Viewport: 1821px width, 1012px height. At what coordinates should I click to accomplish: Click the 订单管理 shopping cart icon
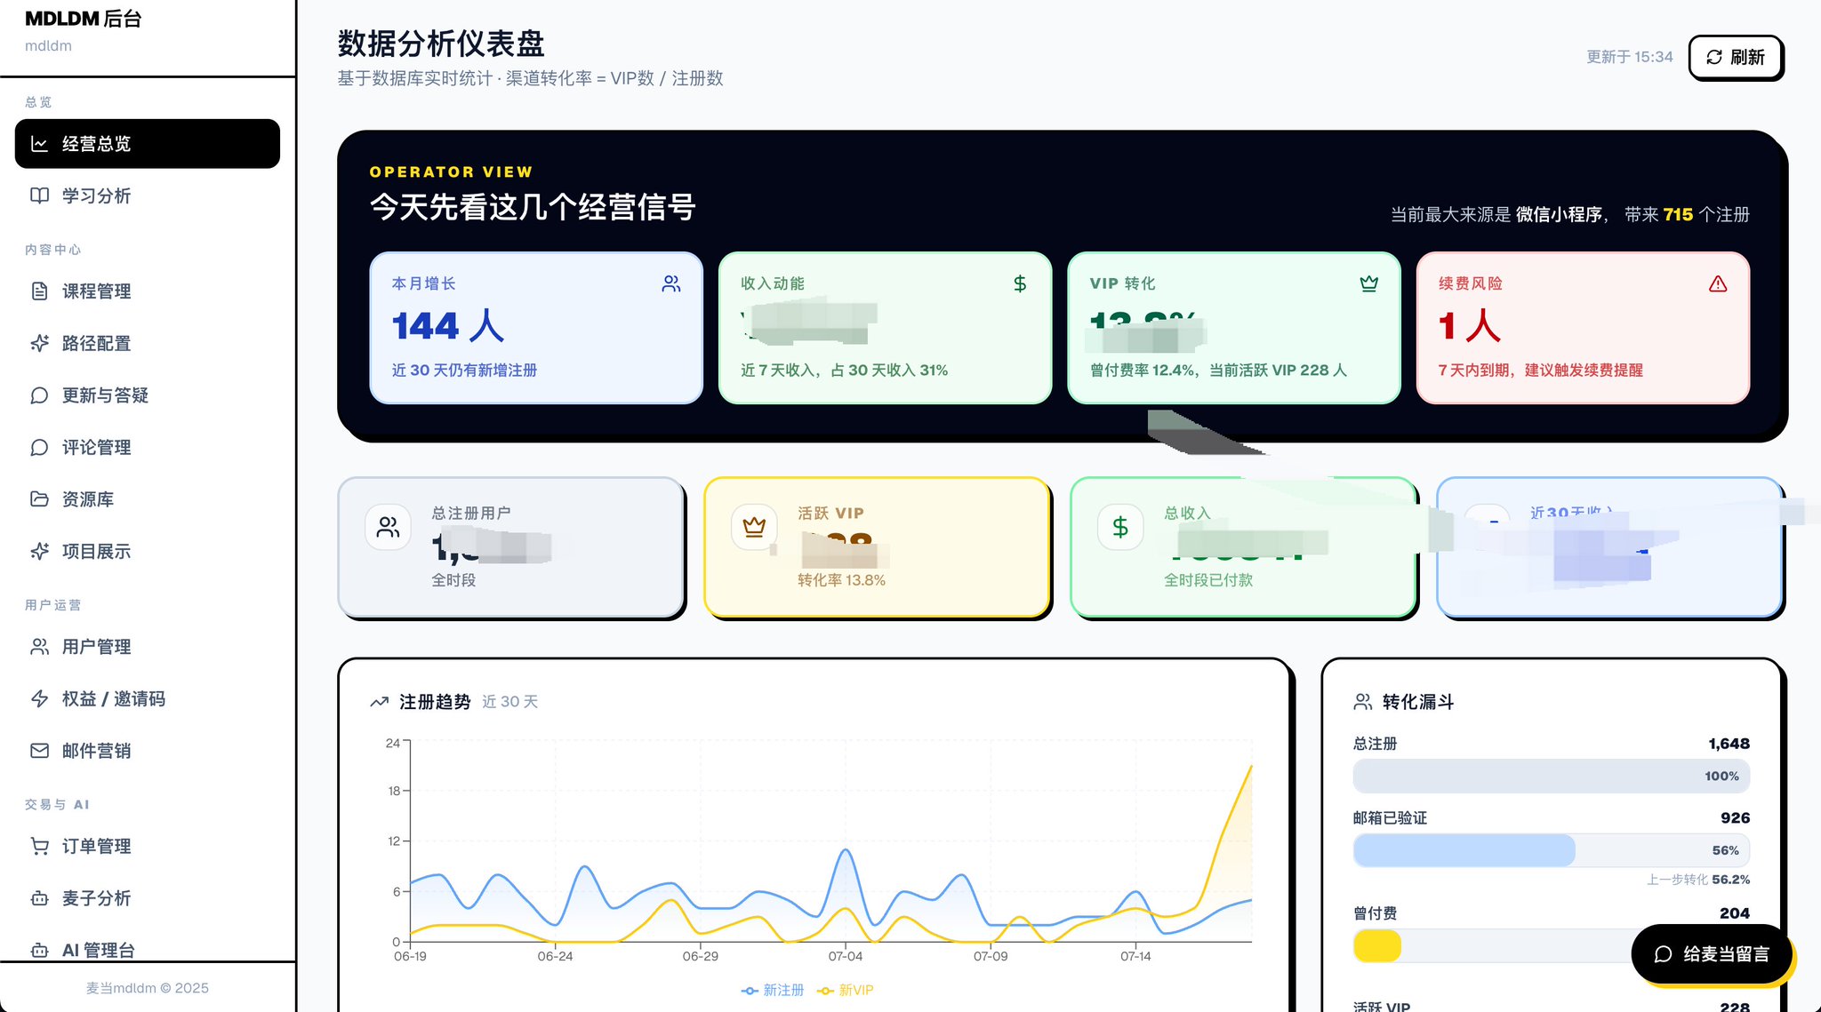tap(39, 846)
